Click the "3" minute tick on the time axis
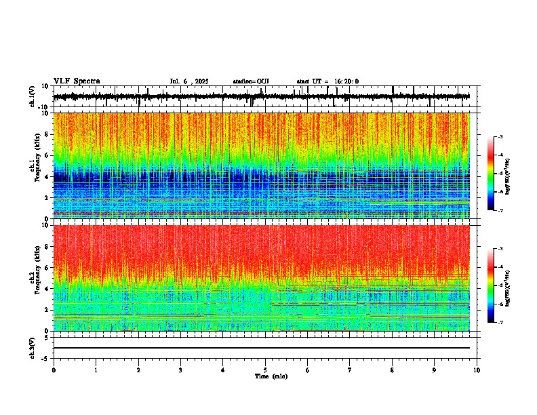The width and height of the screenshot is (537, 415). tap(180, 370)
